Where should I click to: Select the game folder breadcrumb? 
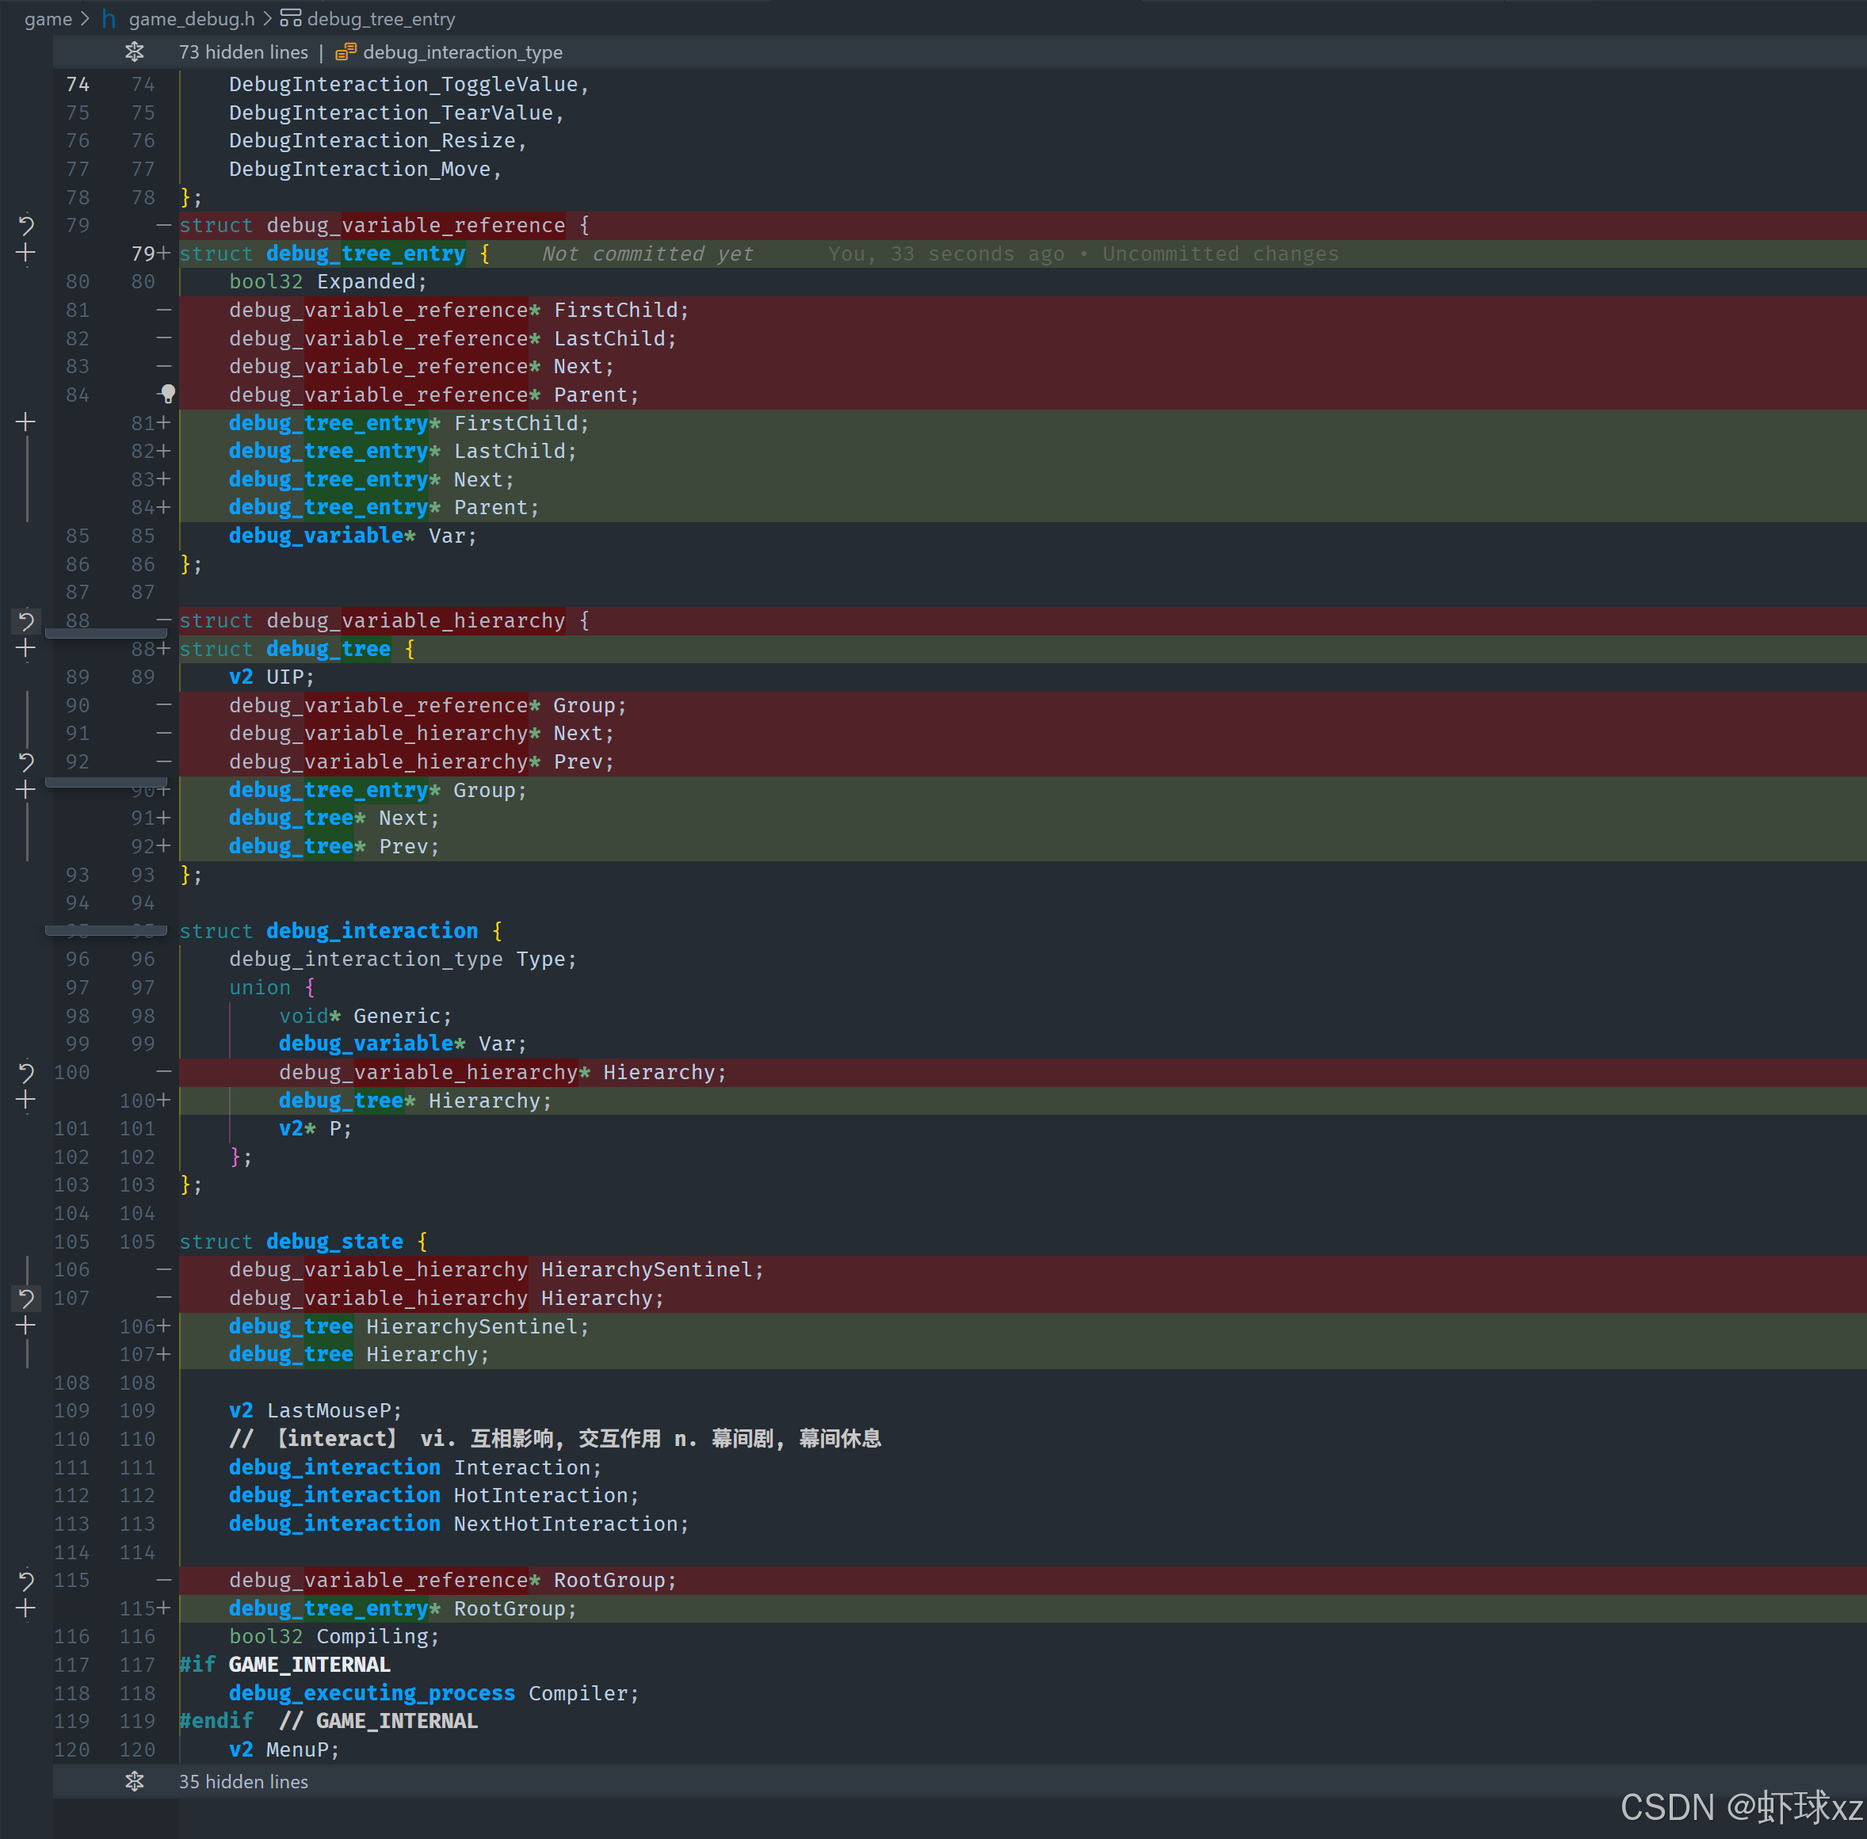pos(48,18)
